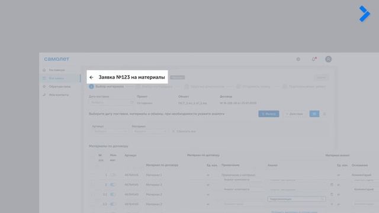Image resolution: width=379 pixels, height=213 pixels.
Task: Open settings via the gear icon in header
Action: click(x=298, y=59)
